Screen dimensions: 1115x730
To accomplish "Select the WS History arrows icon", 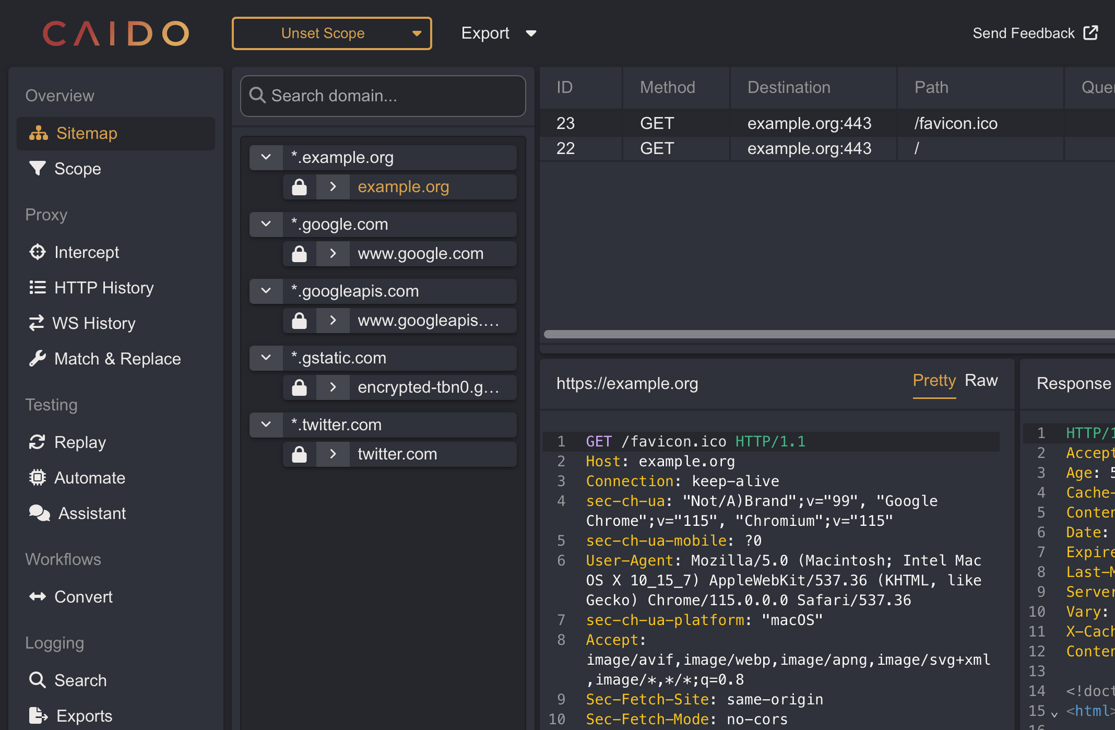I will tap(36, 323).
